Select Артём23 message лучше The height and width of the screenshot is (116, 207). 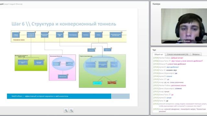162,98
